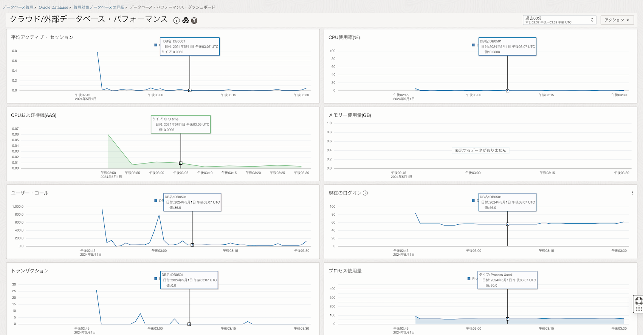
Task: Open the info icon beside the page title
Action: [x=177, y=20]
